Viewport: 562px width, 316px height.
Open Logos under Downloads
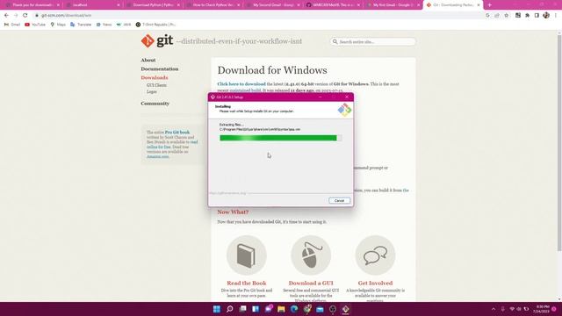[x=151, y=91]
